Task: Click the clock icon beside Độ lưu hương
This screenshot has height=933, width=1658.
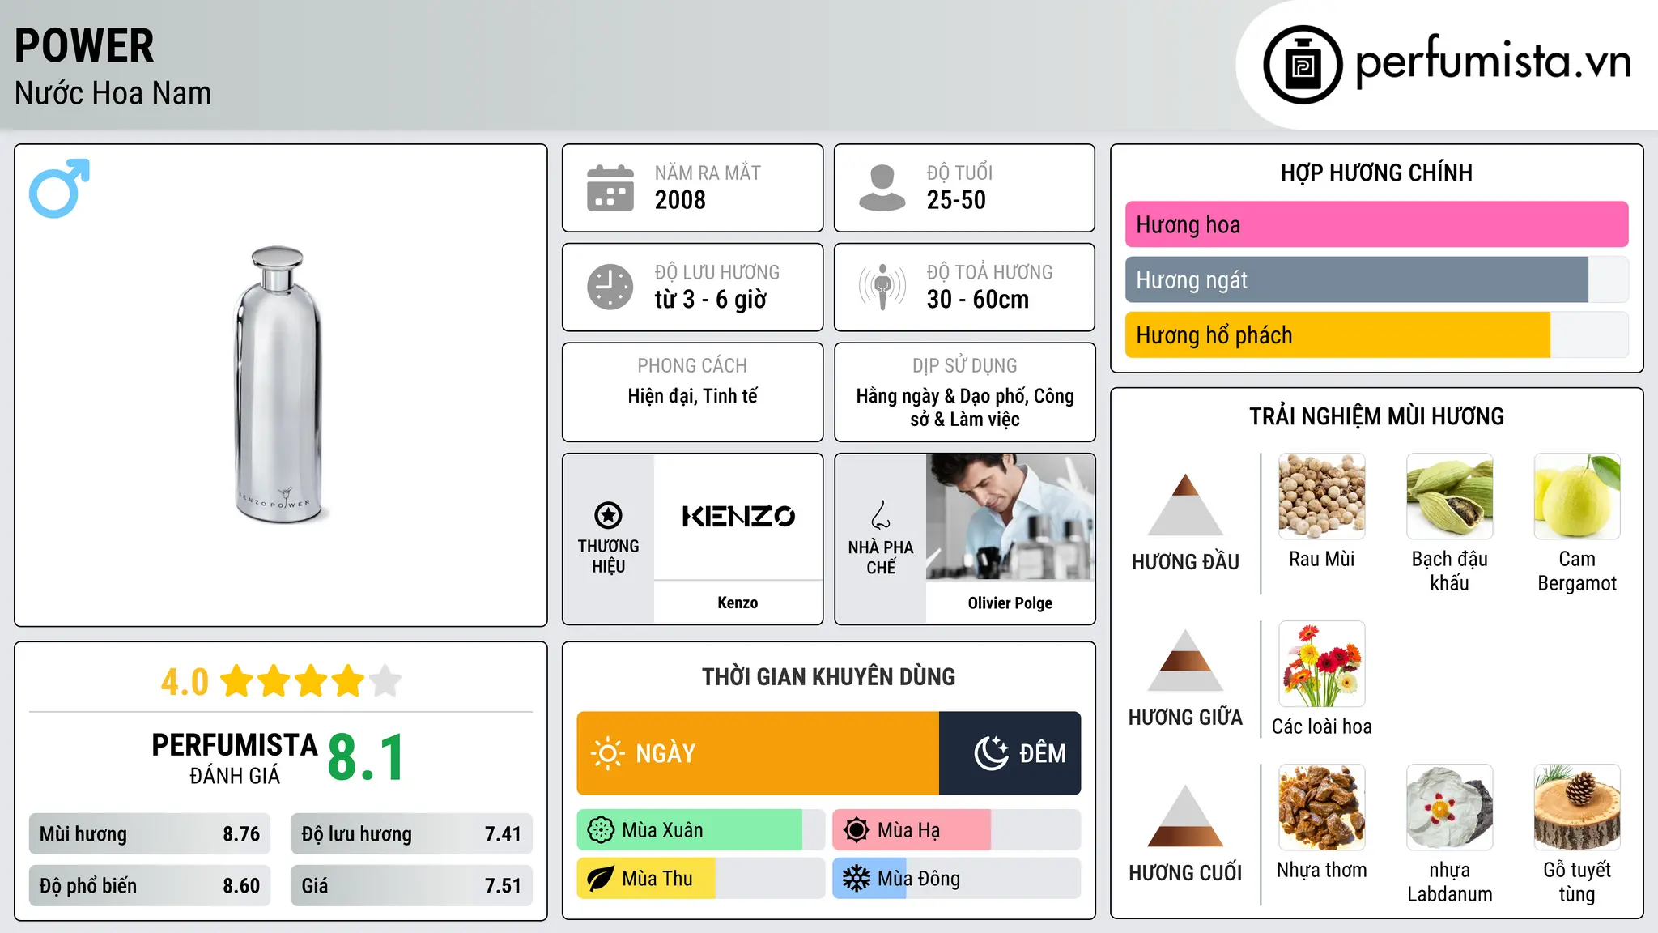Action: (x=610, y=287)
